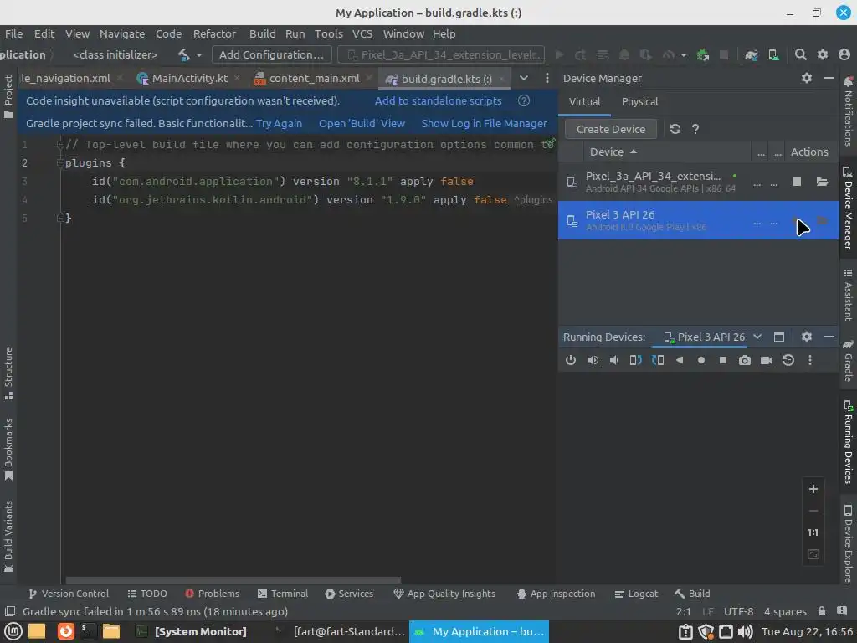
Task: Select the Pixel 3 API 26 device row
Action: tap(699, 220)
